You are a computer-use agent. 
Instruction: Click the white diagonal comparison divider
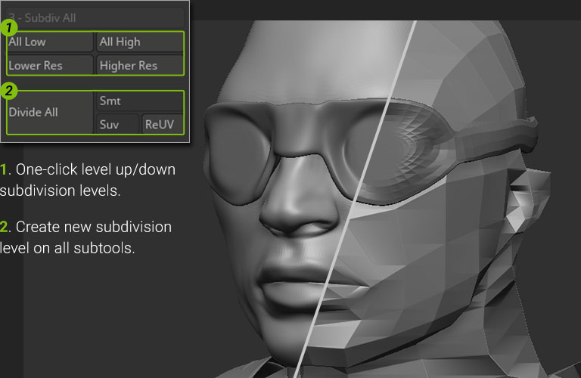[x=363, y=189]
